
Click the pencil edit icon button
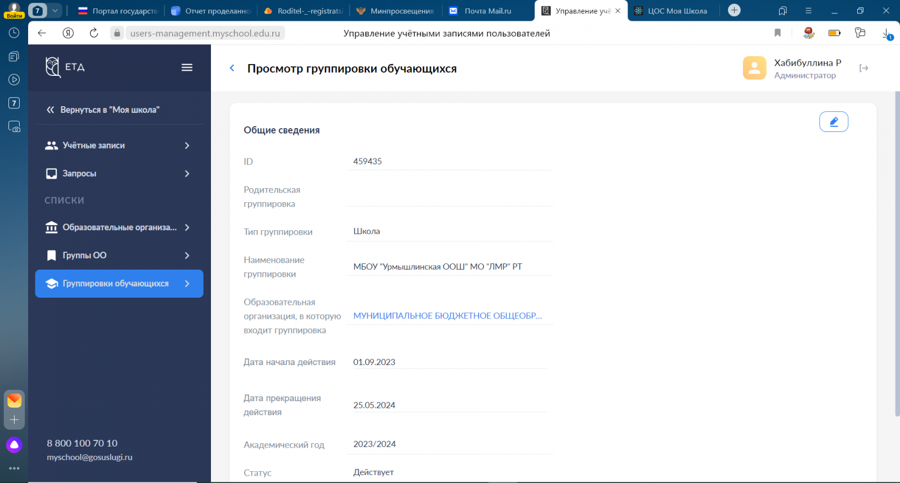pyautogui.click(x=833, y=122)
